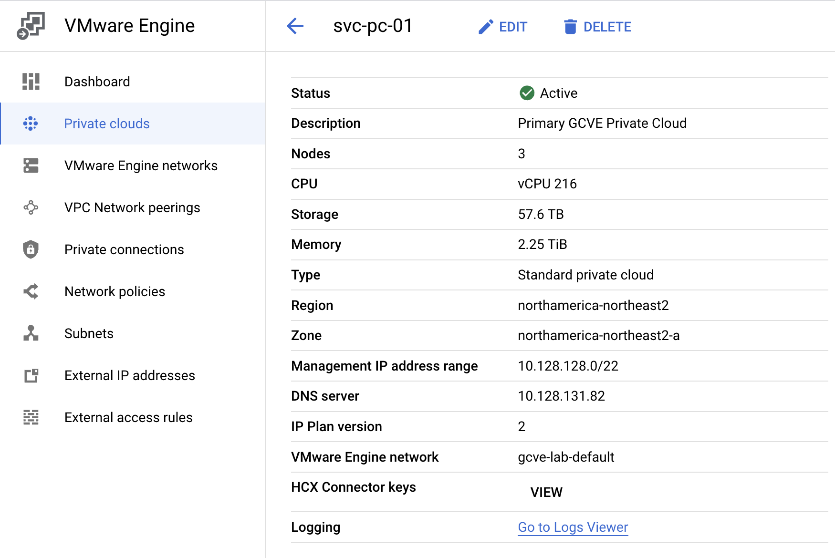Click the 'northamerica-northeast2-a' zone value
This screenshot has height=558, width=835.
point(599,335)
